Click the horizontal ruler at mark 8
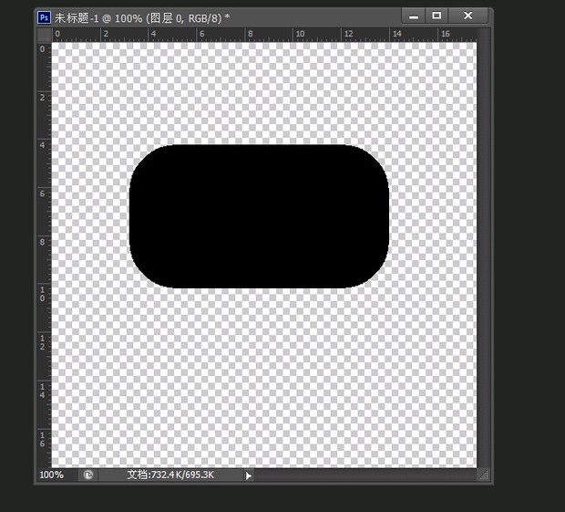 click(x=251, y=35)
